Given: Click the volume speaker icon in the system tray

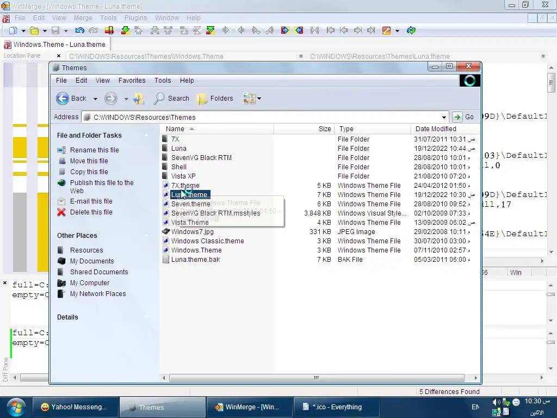Looking at the screenshot, I should pyautogui.click(x=496, y=402).
